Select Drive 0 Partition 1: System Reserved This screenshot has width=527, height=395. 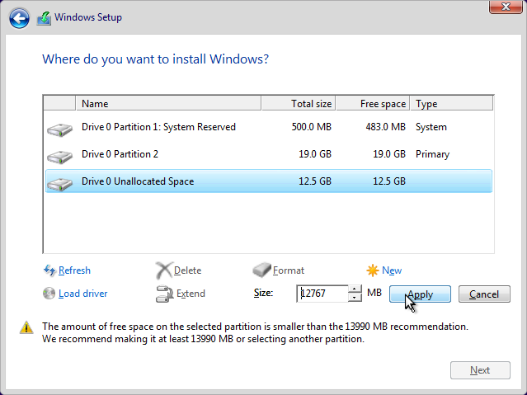[269, 127]
